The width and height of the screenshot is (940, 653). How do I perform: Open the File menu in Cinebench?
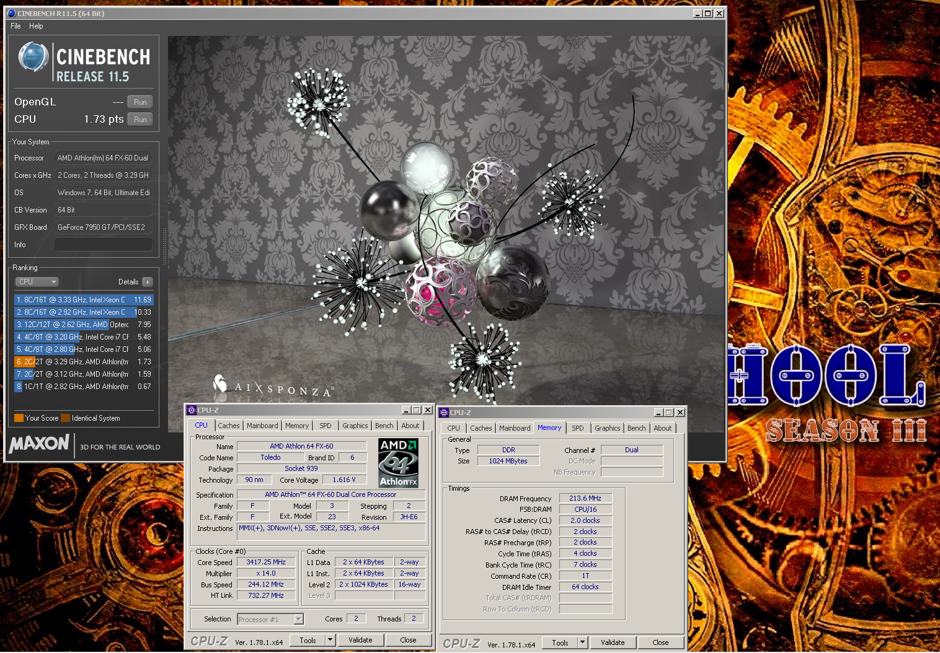coord(16,26)
